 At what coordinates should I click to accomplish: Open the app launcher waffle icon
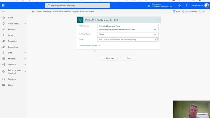pyautogui.click(x=3, y=5)
